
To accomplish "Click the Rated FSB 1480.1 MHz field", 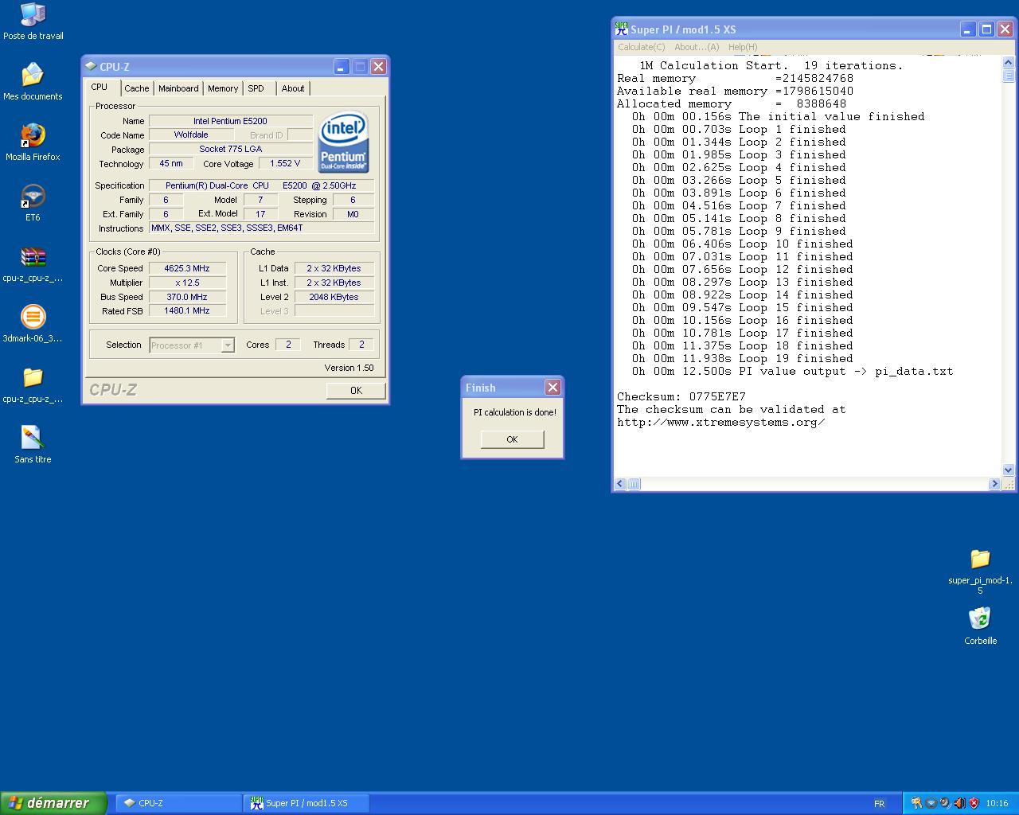I will pos(187,311).
